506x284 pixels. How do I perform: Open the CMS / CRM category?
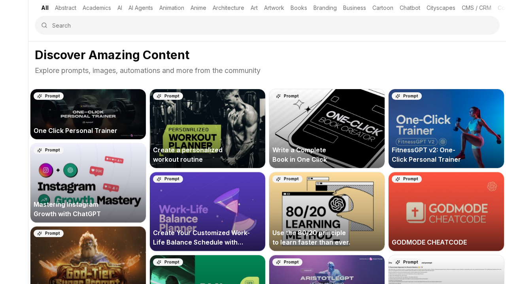pyautogui.click(x=476, y=8)
